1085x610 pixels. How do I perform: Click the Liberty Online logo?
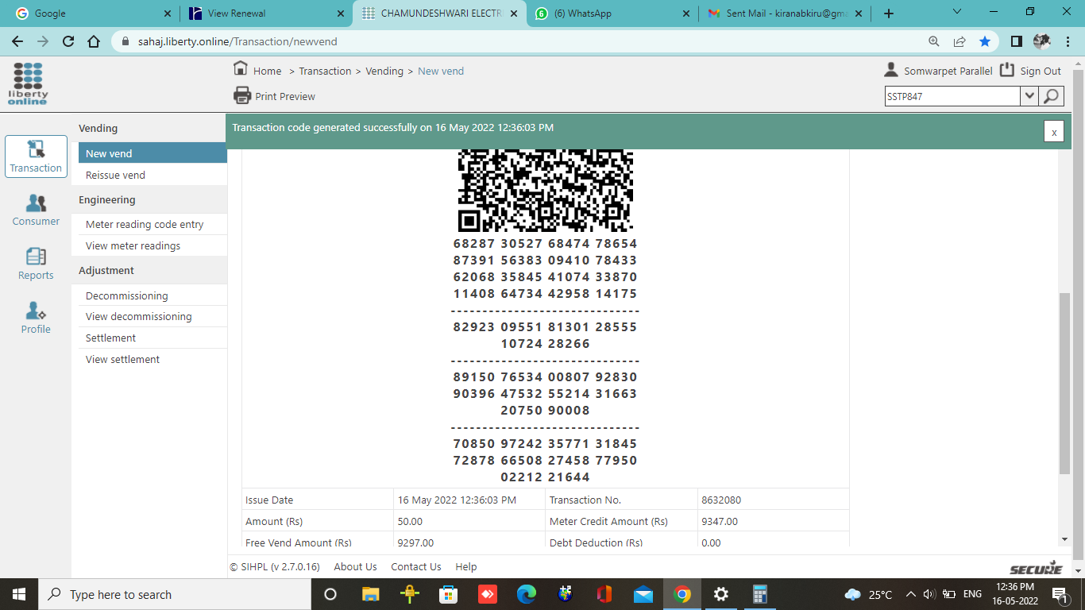(x=28, y=83)
